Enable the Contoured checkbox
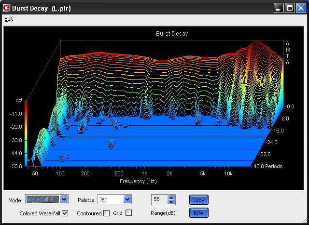Screen dimensions: 309x225 point(106,213)
